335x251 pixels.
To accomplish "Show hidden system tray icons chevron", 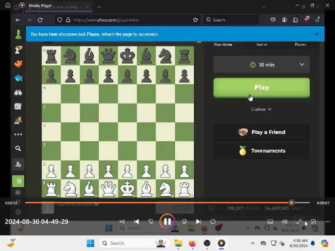I will [253, 243].
